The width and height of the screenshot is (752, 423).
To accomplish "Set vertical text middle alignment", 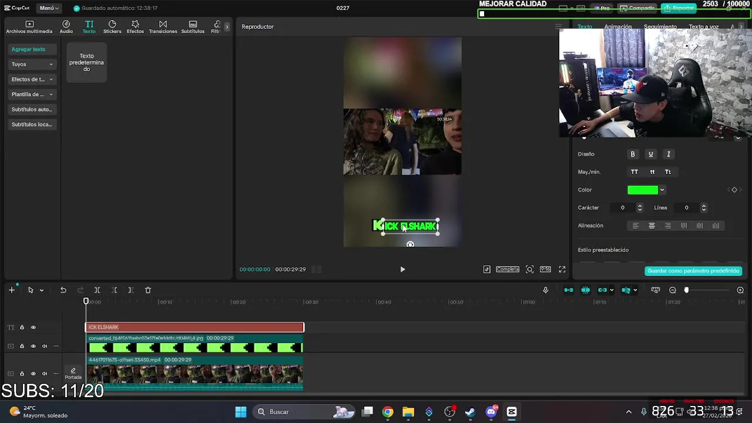I will pyautogui.click(x=699, y=226).
